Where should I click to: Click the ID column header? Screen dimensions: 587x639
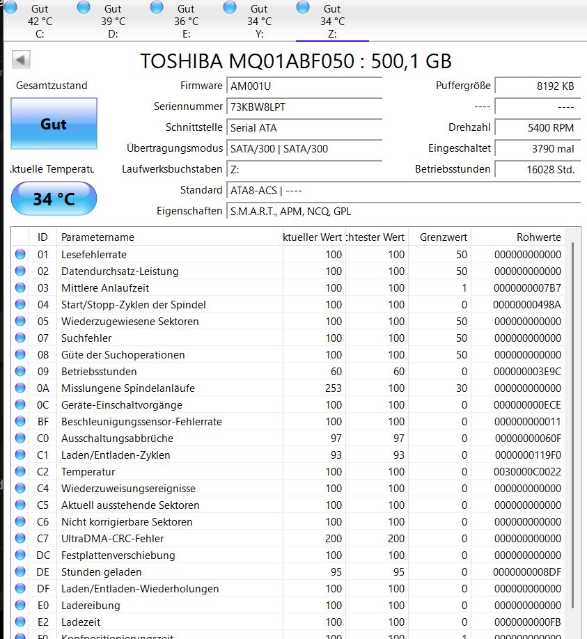click(x=42, y=237)
